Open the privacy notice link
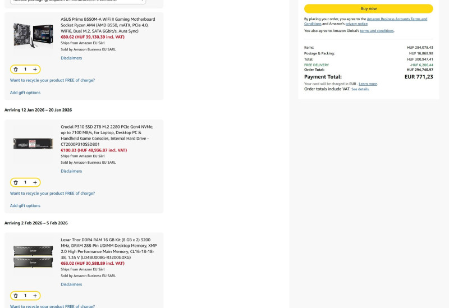This screenshot has height=308, width=449. tap(356, 24)
